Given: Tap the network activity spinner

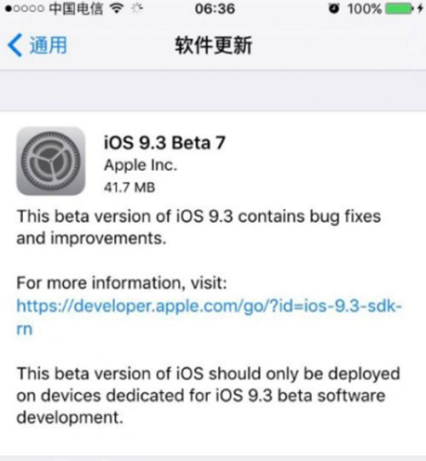Looking at the screenshot, I should (x=136, y=9).
